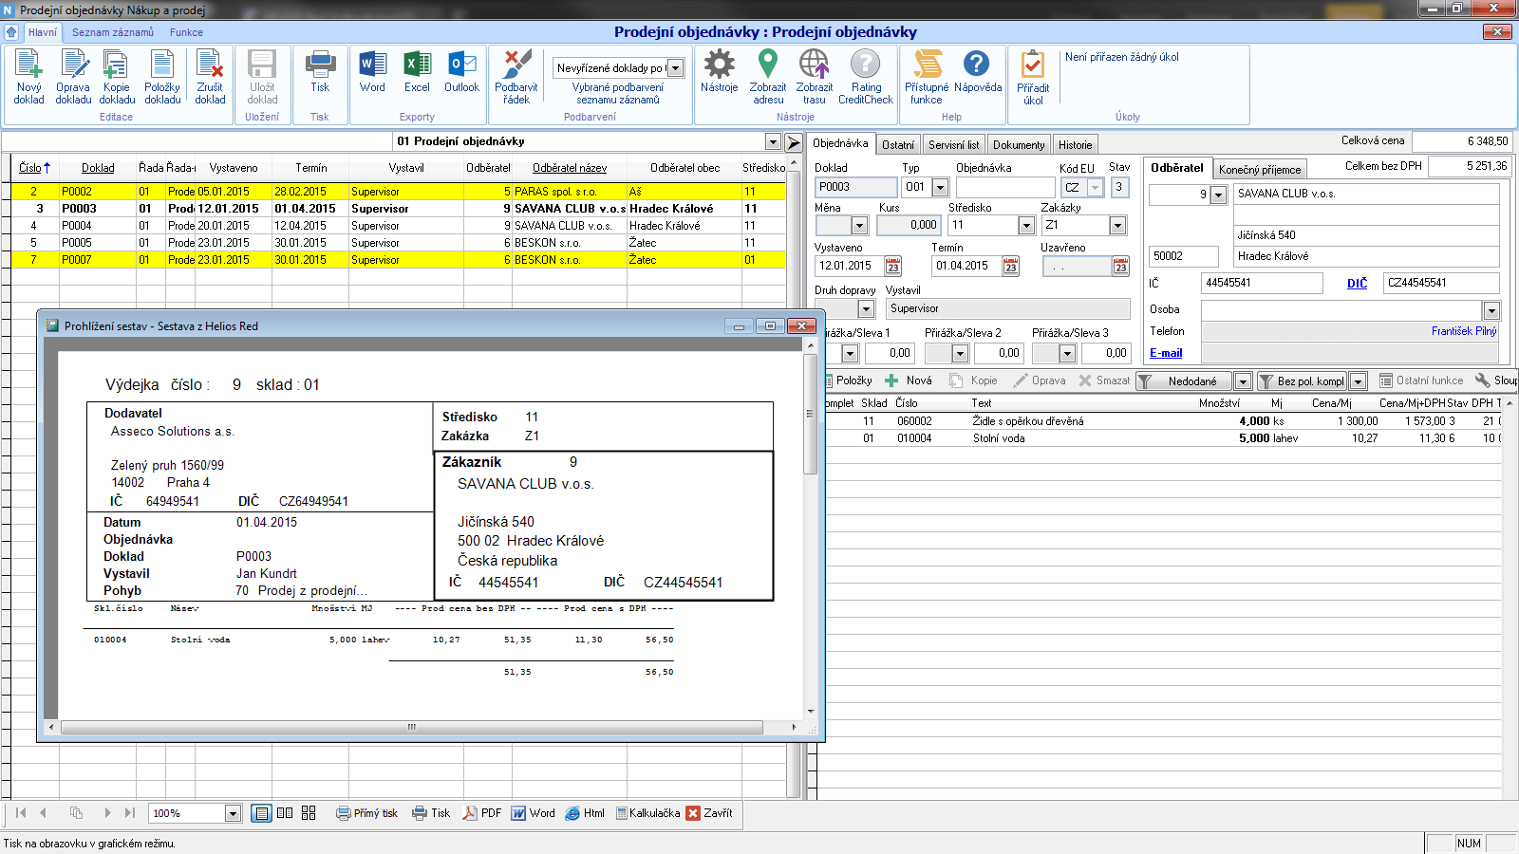1519x854 pixels.
Task: Export records to Word from ribbon
Action: (x=372, y=67)
